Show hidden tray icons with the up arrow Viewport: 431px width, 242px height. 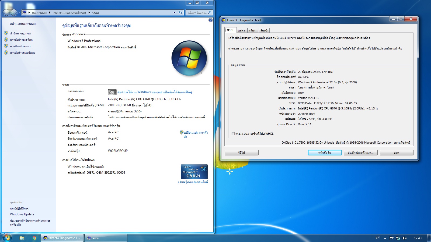coord(385,238)
